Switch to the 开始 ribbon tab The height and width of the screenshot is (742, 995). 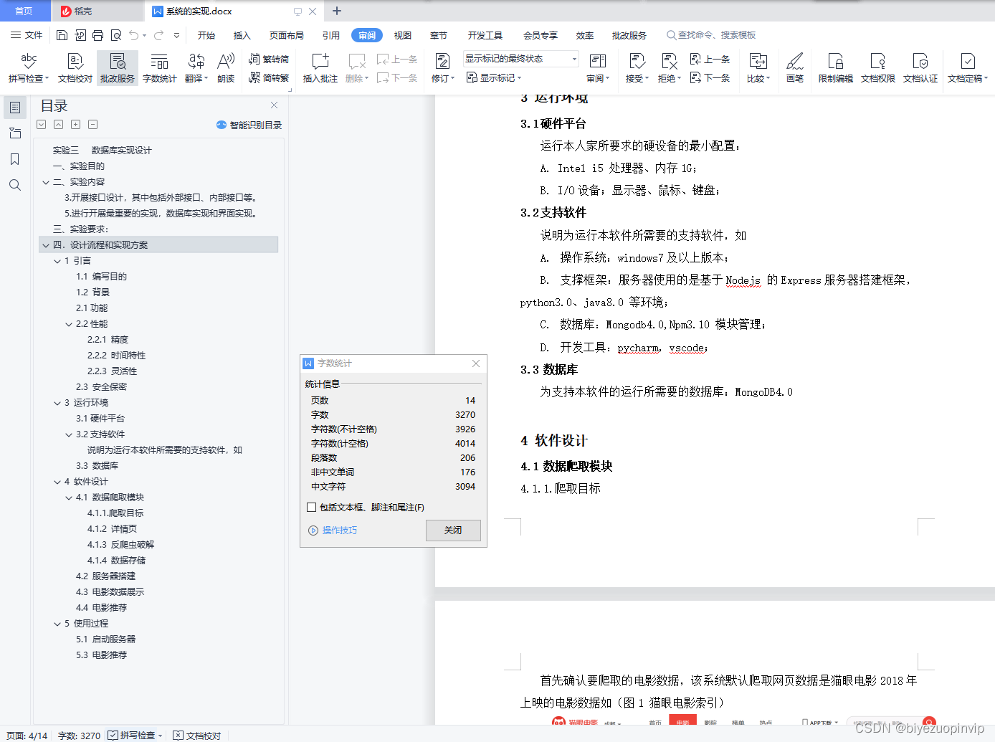[206, 35]
